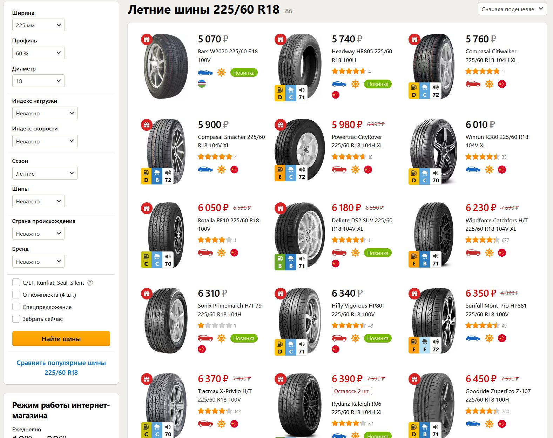
Task: Click the China flag icon under Powertrac CityRover
Action: click(368, 170)
